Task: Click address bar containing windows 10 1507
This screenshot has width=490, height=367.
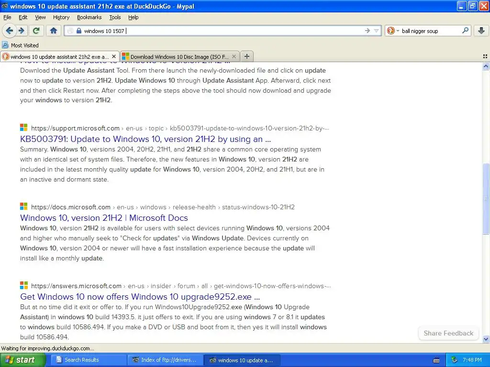Action: (223, 31)
